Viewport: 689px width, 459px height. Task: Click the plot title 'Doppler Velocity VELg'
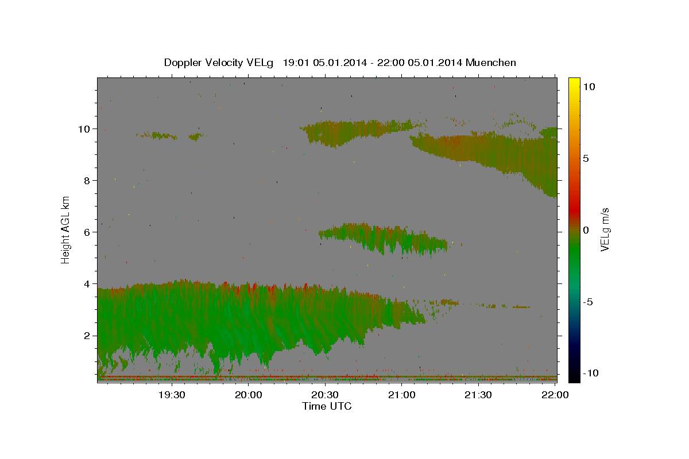(220, 63)
